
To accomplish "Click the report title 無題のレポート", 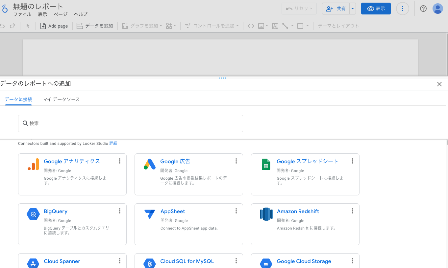I will 38,6.
